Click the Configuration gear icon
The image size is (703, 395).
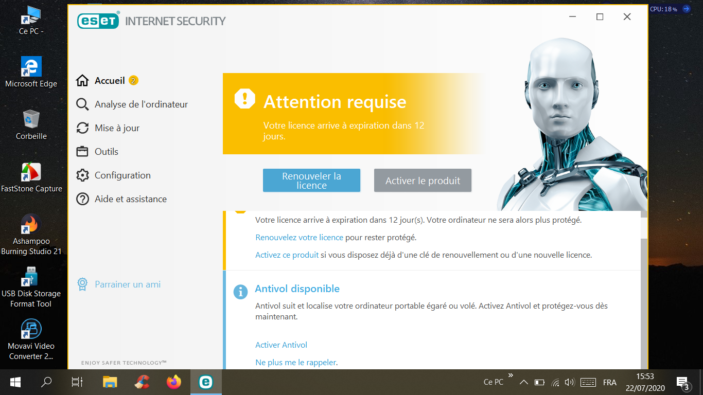click(x=82, y=175)
